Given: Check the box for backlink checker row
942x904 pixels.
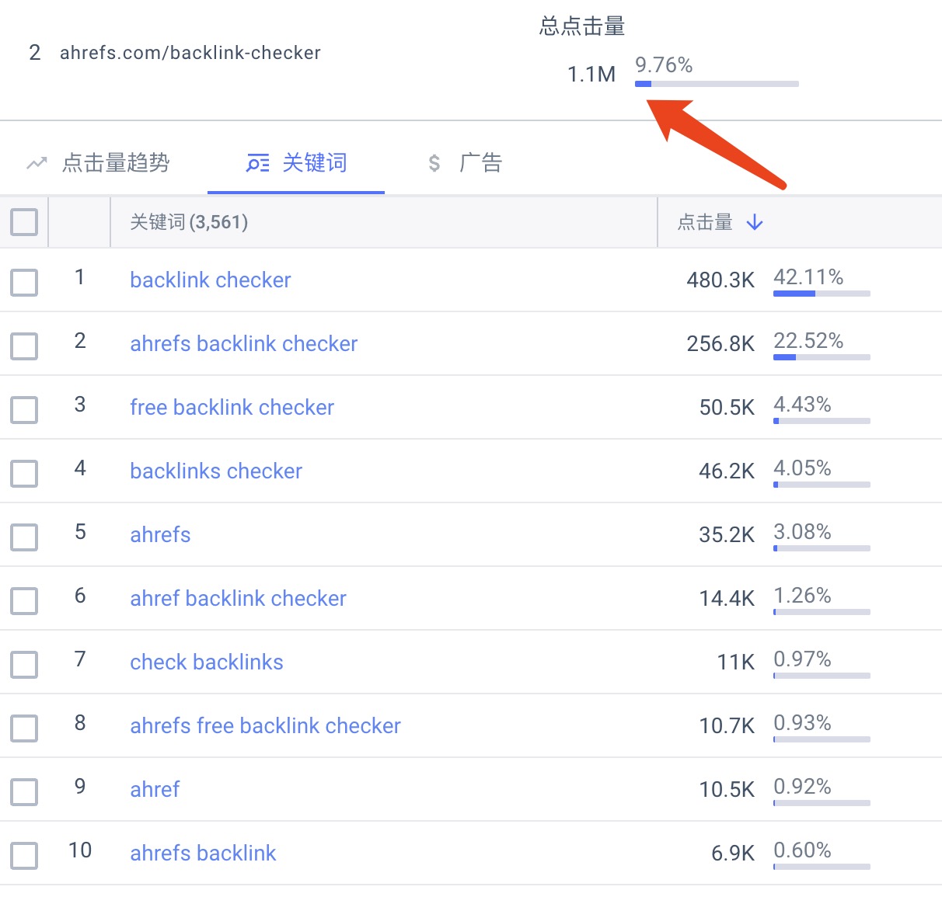Looking at the screenshot, I should click(x=24, y=283).
